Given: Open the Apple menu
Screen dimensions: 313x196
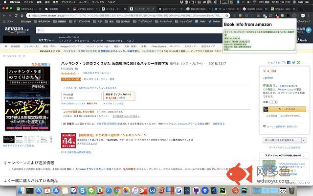Looking at the screenshot, I should (x=5, y=2).
